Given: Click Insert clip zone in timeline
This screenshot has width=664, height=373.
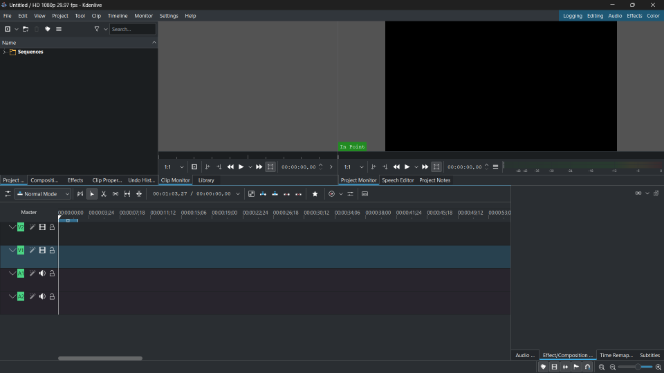Looking at the screenshot, I should (263, 193).
